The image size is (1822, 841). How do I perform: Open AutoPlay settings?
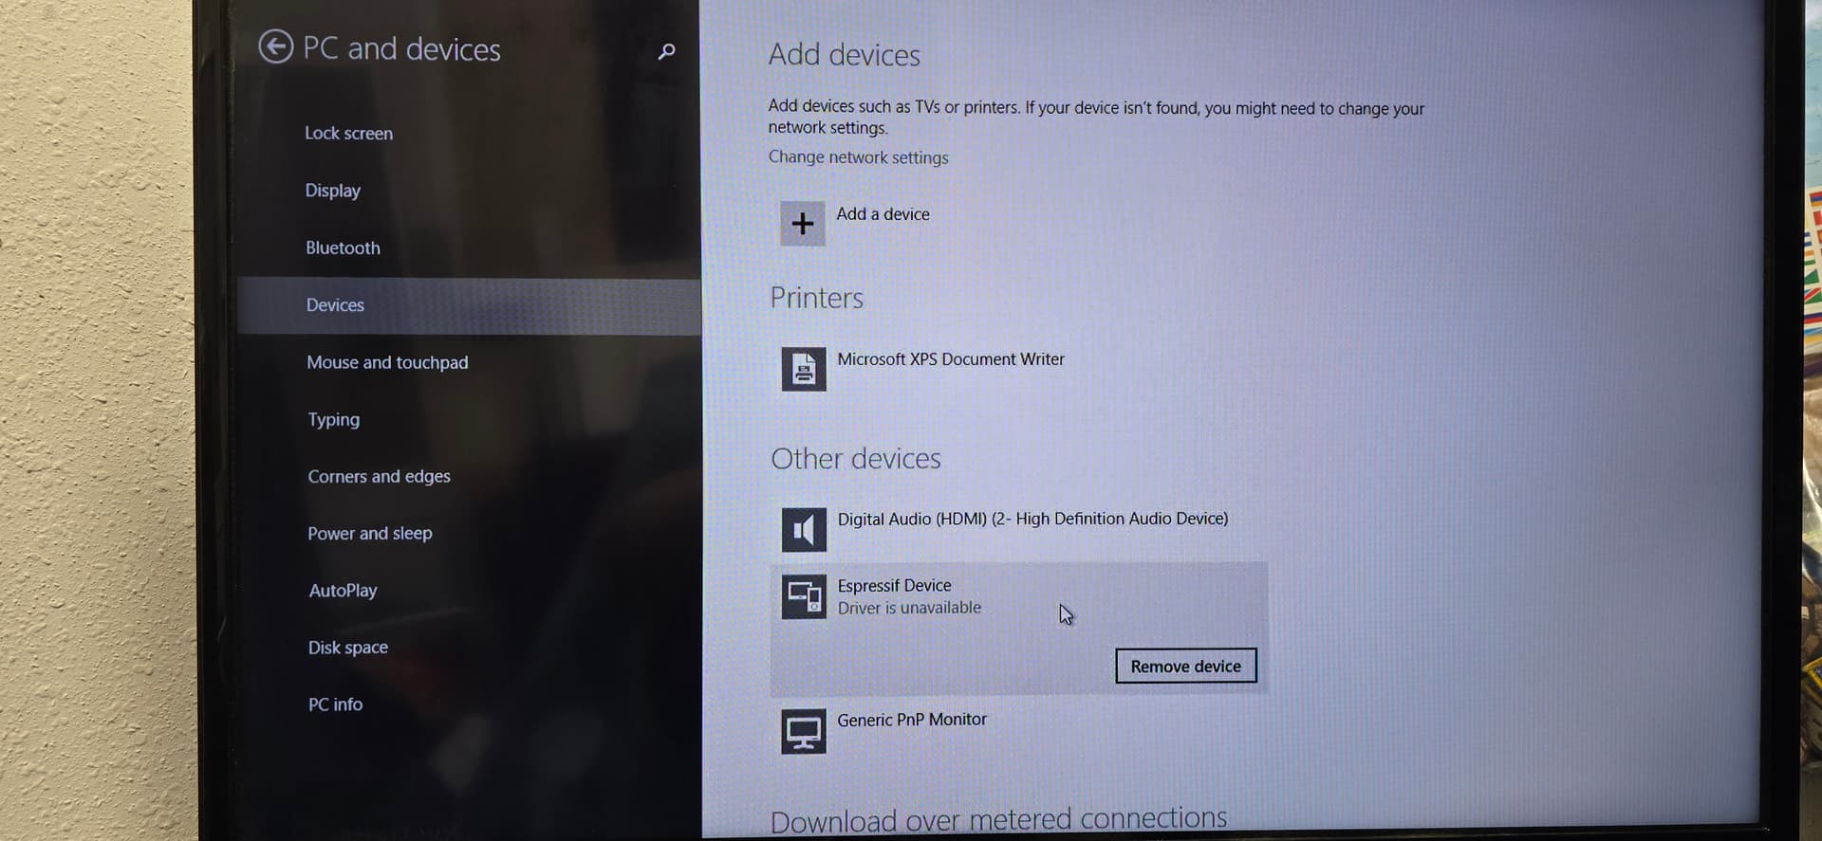[x=343, y=591]
